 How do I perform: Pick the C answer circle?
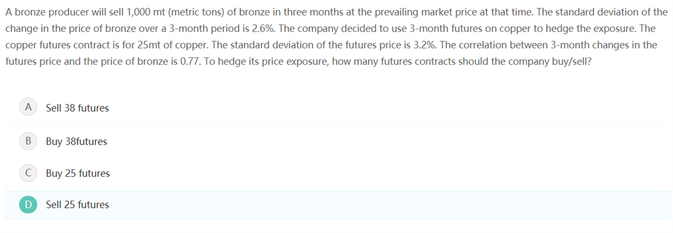coord(28,173)
